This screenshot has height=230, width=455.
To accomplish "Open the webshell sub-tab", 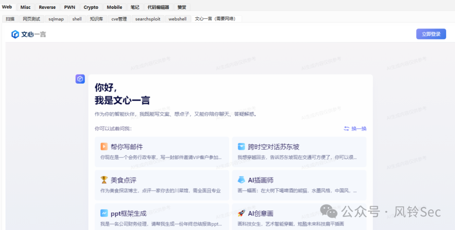I will pos(178,19).
